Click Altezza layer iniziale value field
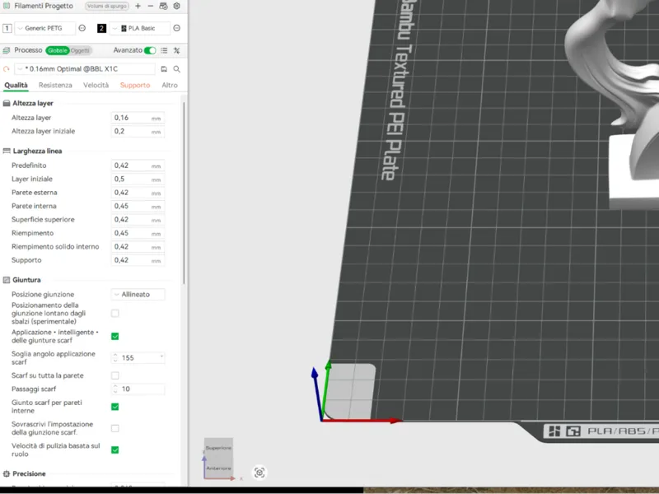Viewport: 659px width, 494px height. (138, 131)
